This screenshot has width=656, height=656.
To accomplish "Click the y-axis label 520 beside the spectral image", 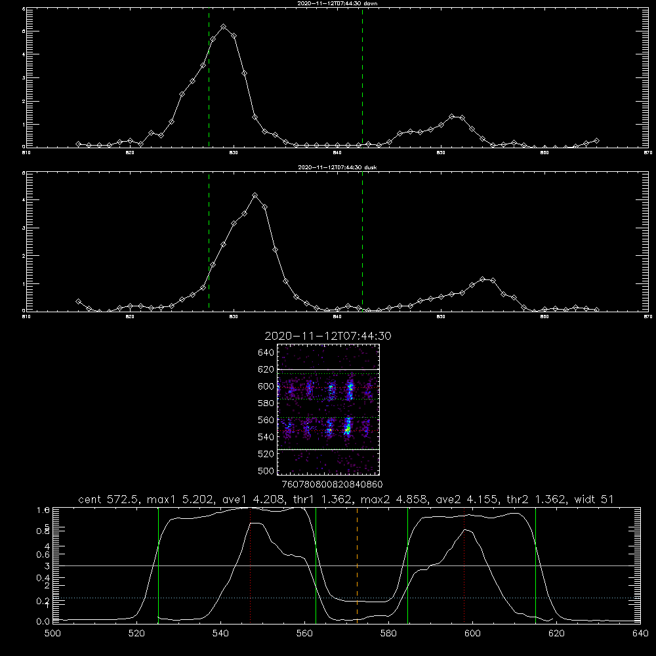I will (266, 454).
